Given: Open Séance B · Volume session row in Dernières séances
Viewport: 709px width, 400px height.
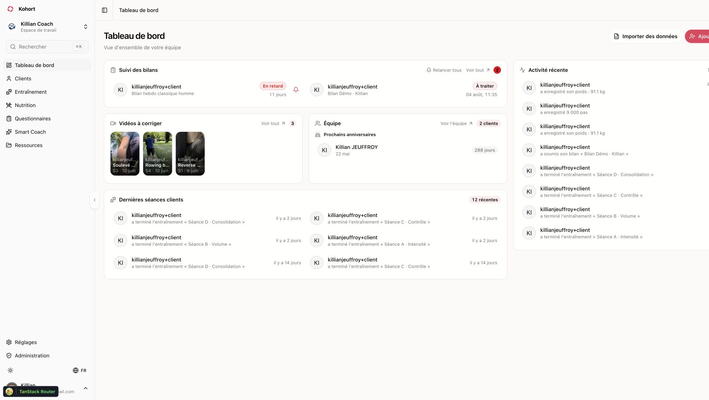Looking at the screenshot, I should (207, 240).
